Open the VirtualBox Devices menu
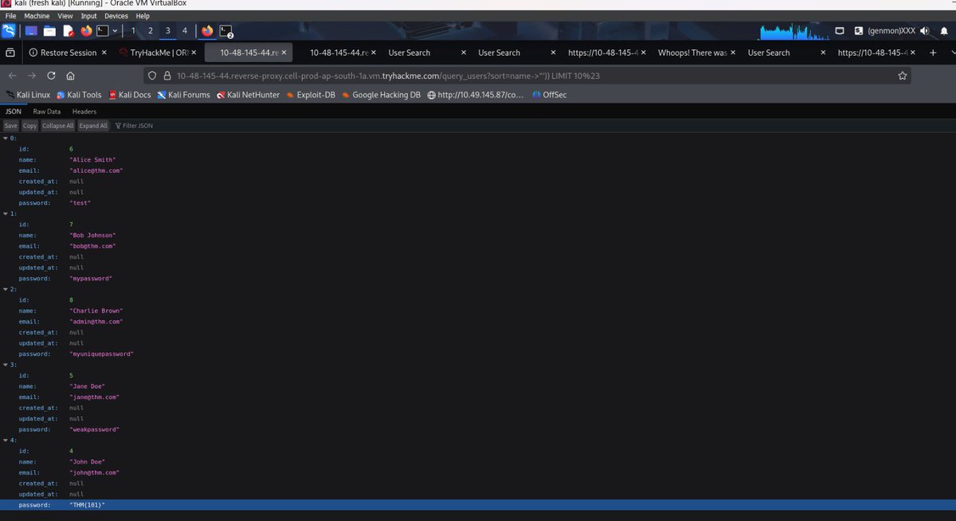Image resolution: width=956 pixels, height=521 pixels. [x=116, y=16]
